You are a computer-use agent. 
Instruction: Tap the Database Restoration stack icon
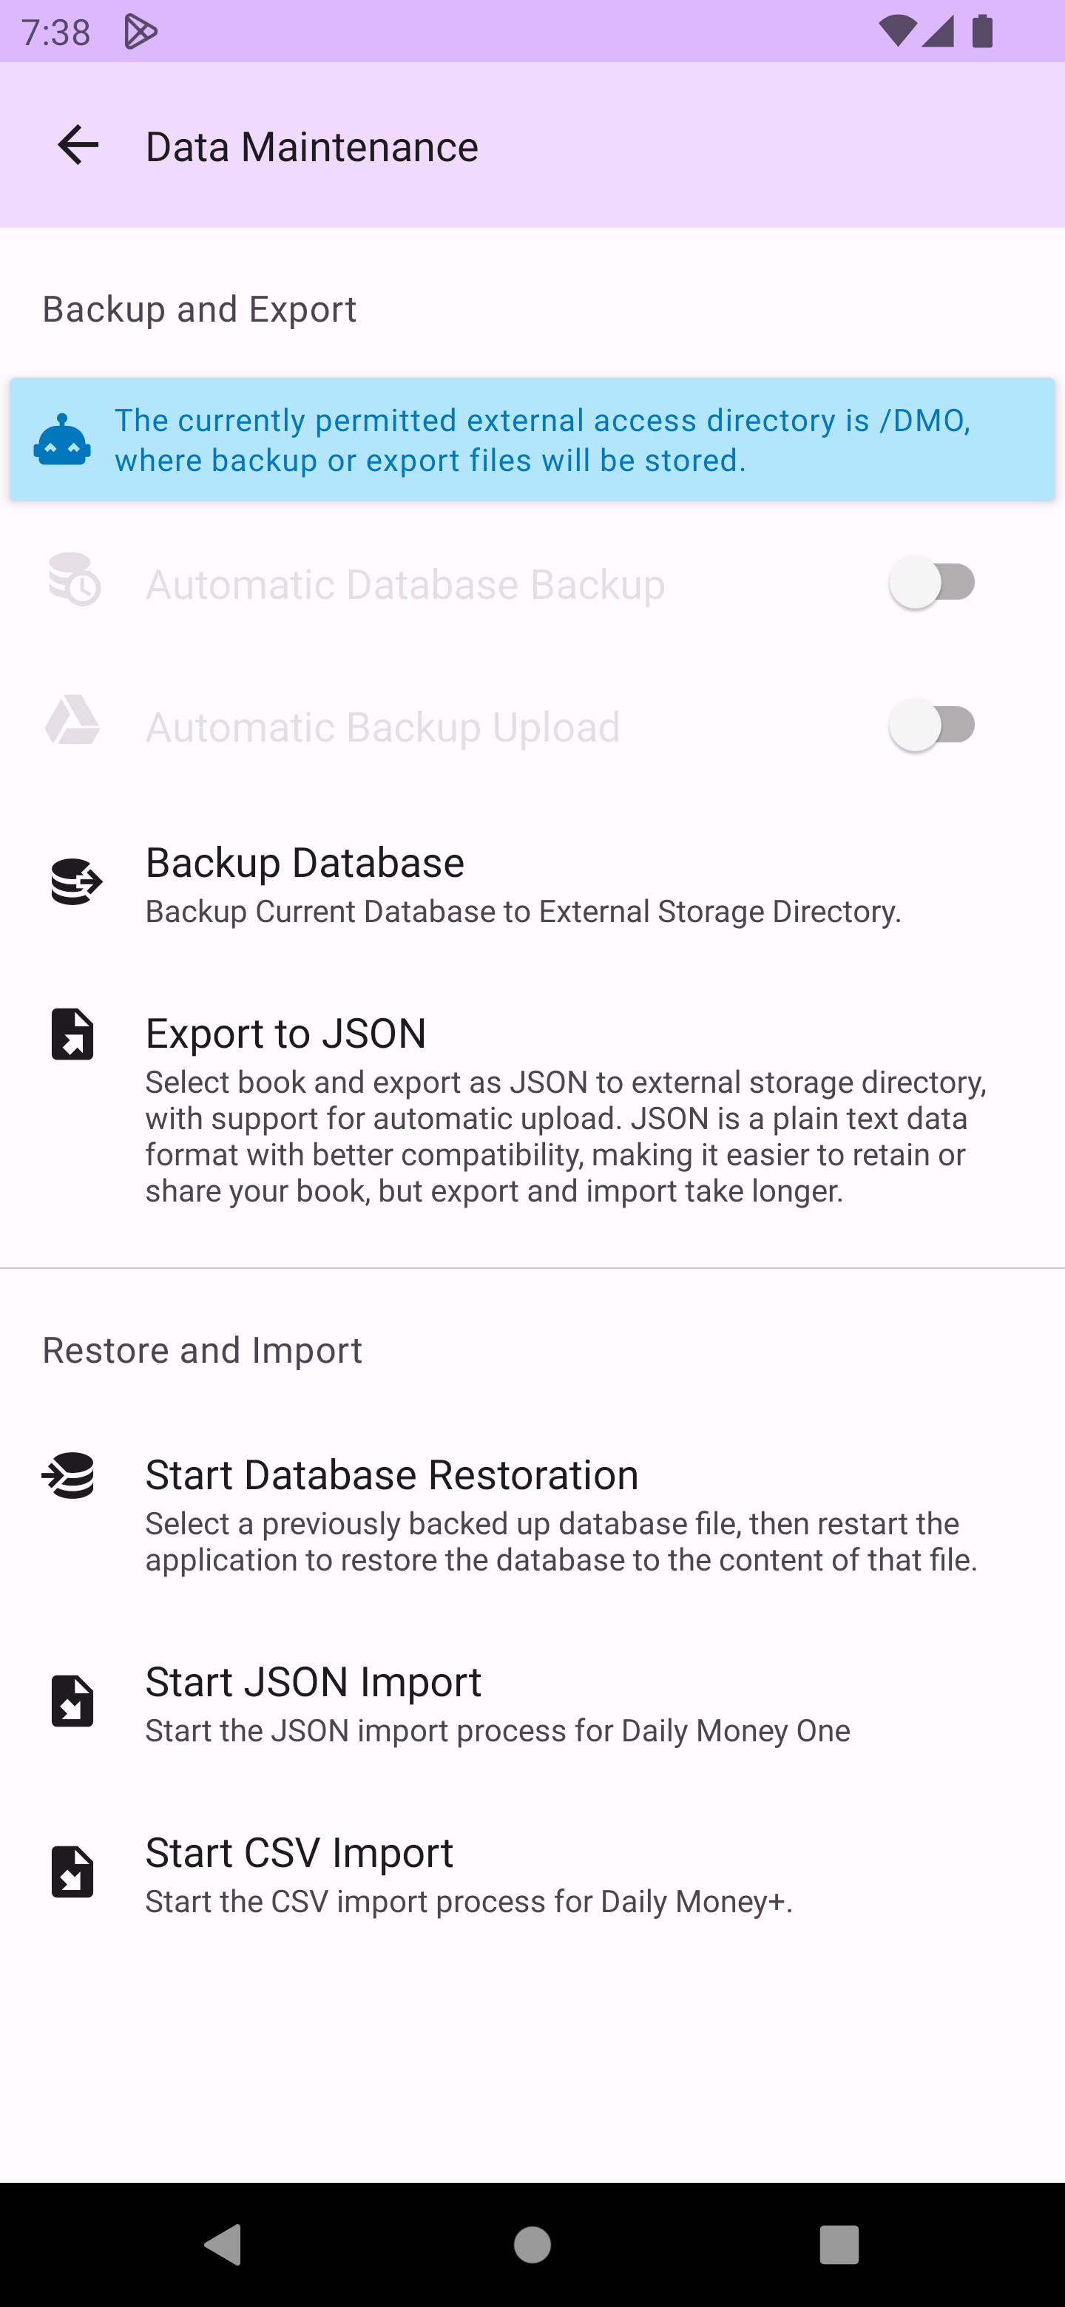[70, 1475]
